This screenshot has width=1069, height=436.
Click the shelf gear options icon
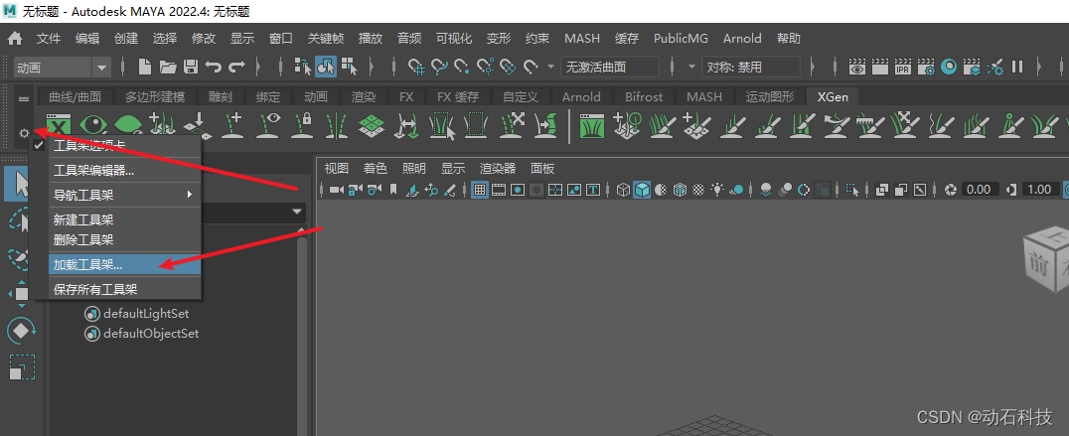pyautogui.click(x=24, y=133)
